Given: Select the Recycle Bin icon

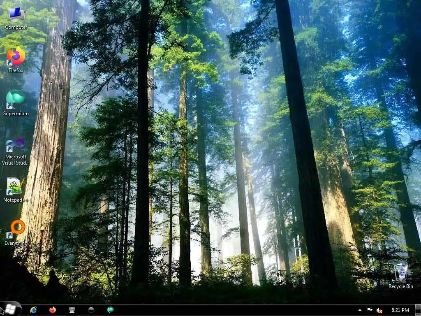Looking at the screenshot, I should coord(400,276).
